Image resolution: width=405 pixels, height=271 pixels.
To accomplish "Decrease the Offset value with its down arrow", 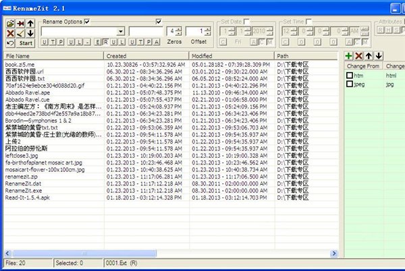I will 208,34.
